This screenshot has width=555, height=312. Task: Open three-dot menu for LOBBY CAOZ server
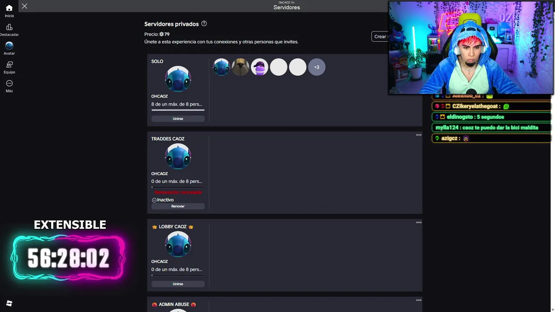pyautogui.click(x=419, y=222)
